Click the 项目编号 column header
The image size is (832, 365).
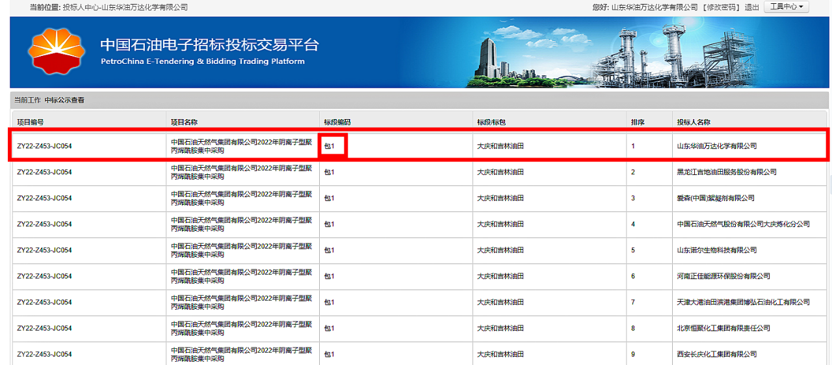tap(31, 122)
